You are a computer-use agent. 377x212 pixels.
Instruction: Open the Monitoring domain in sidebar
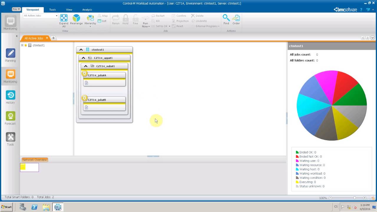10,76
